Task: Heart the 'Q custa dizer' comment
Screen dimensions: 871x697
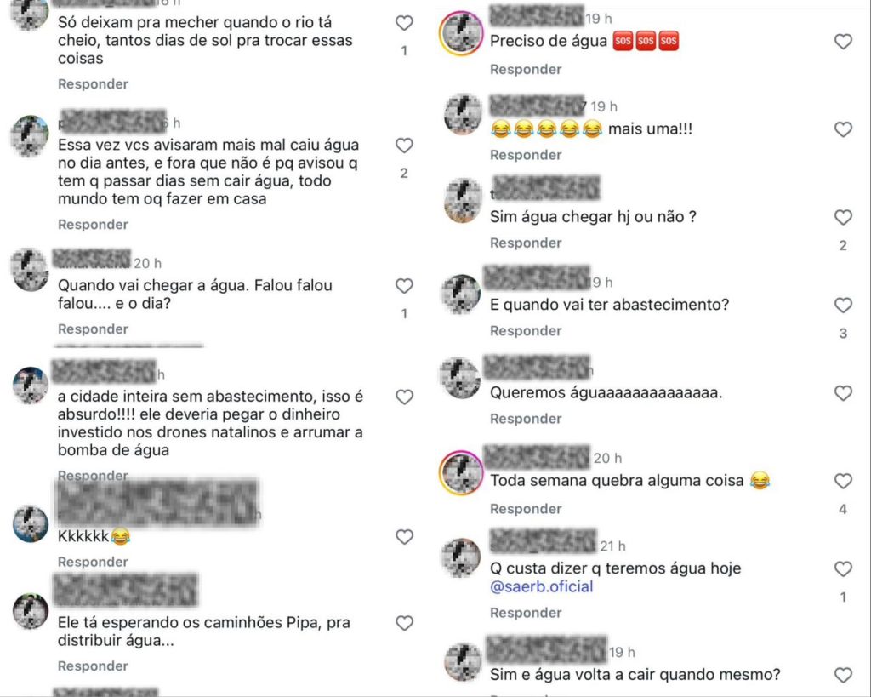Action: pos(843,569)
